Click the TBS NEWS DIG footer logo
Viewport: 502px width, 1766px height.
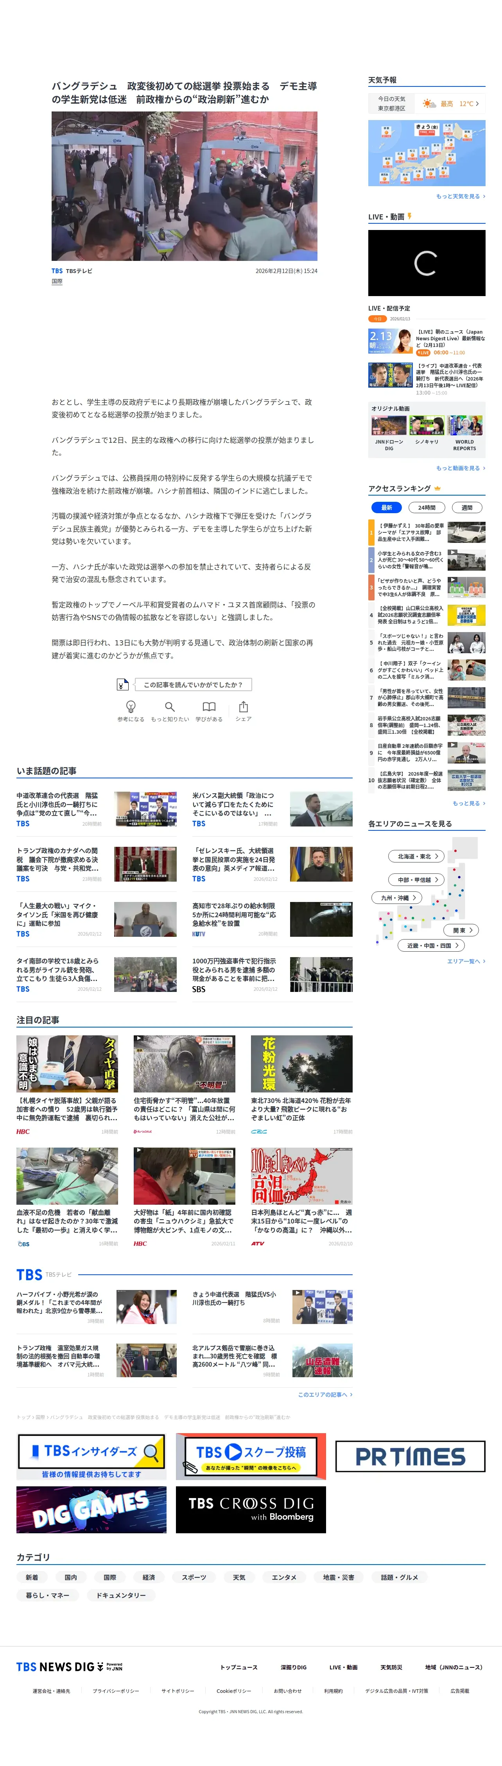pyautogui.click(x=69, y=1667)
